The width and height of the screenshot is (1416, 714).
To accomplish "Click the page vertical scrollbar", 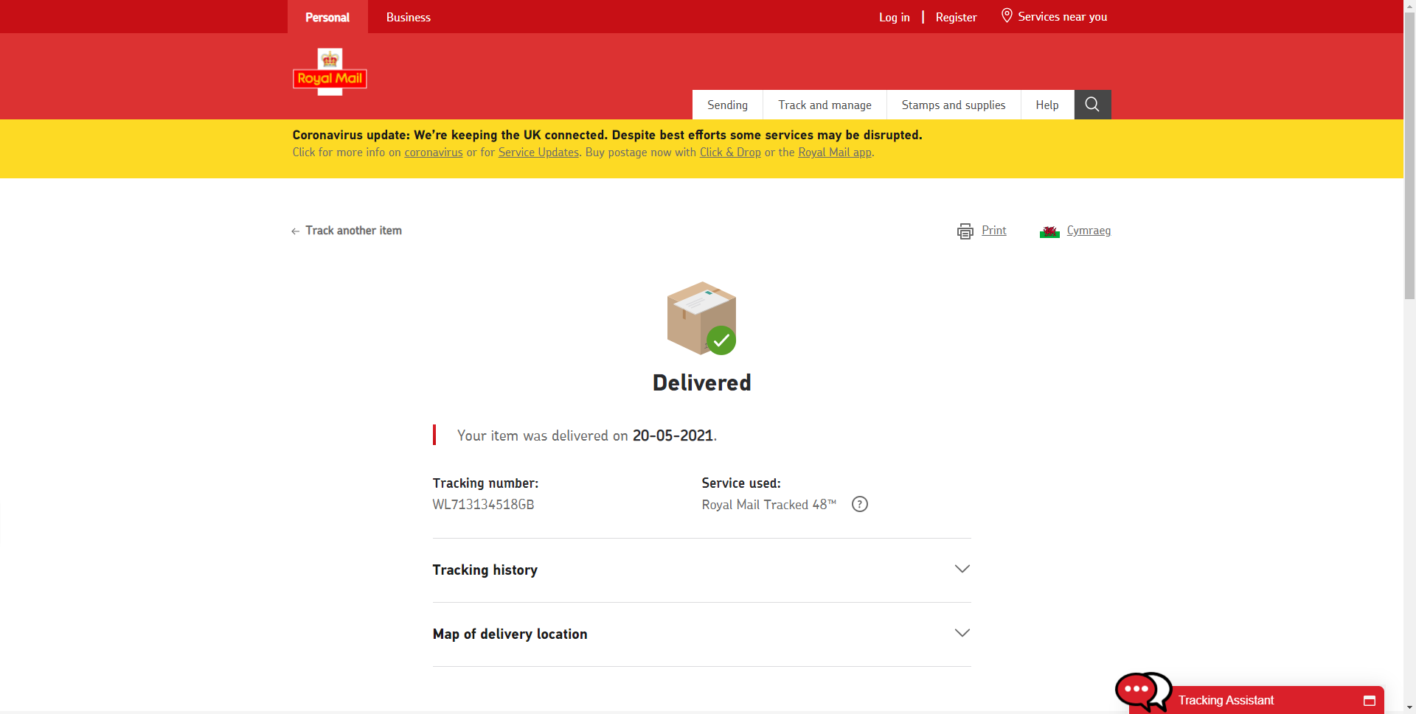I will point(1409,221).
